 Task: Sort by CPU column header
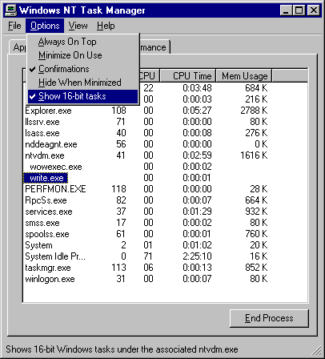pyautogui.click(x=149, y=76)
